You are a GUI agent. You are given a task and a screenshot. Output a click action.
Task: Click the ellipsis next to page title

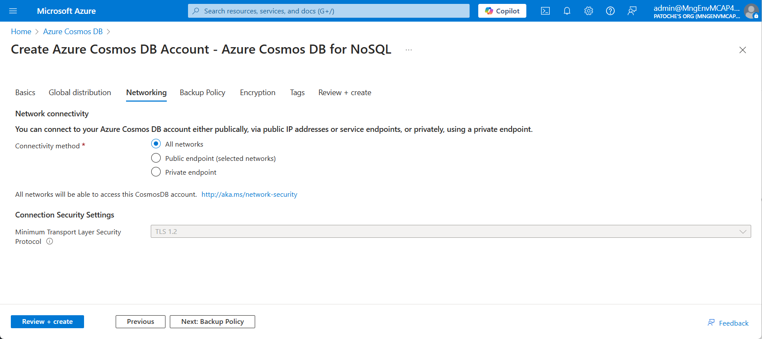tap(409, 50)
